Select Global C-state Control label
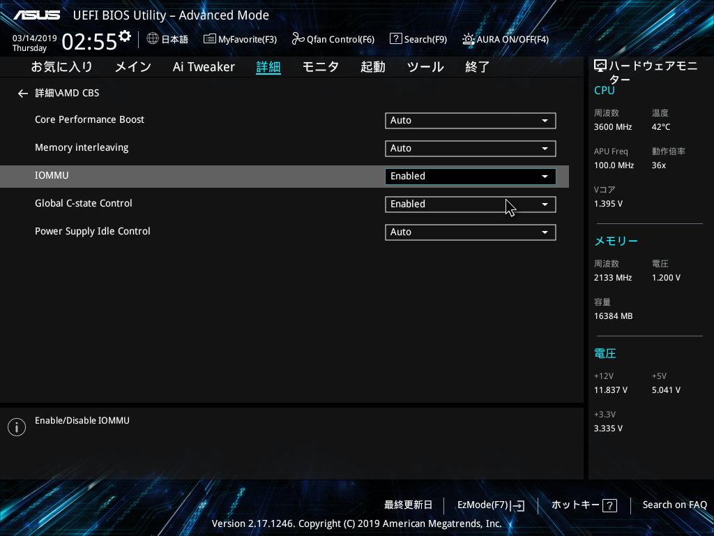This screenshot has width=714, height=536. [x=84, y=203]
